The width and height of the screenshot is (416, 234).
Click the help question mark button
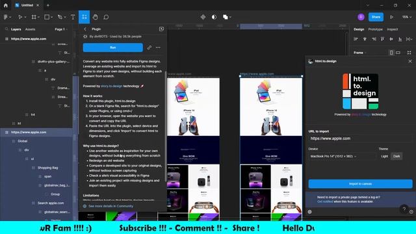(404, 209)
